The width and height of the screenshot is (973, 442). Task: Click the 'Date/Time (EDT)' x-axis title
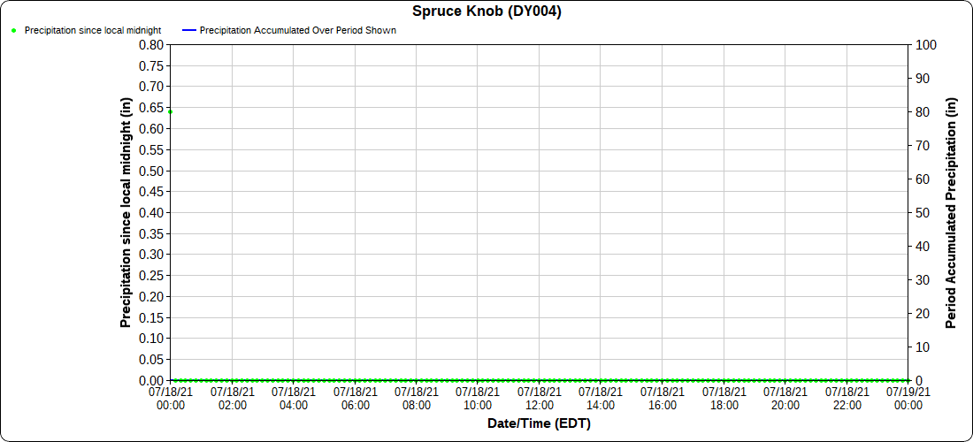[x=539, y=423]
